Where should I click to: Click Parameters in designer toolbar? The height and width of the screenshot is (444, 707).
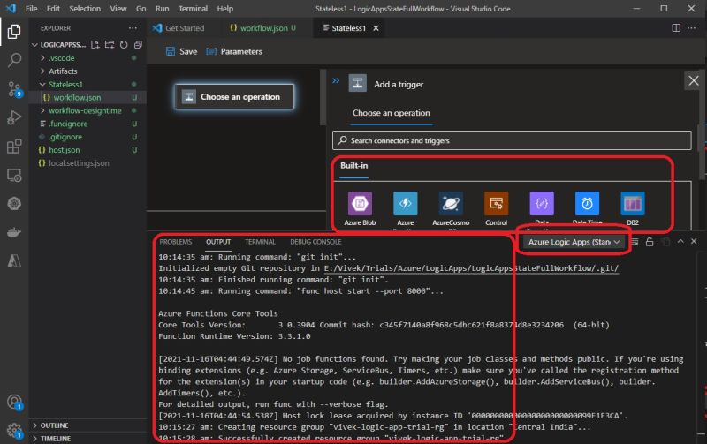(234, 51)
